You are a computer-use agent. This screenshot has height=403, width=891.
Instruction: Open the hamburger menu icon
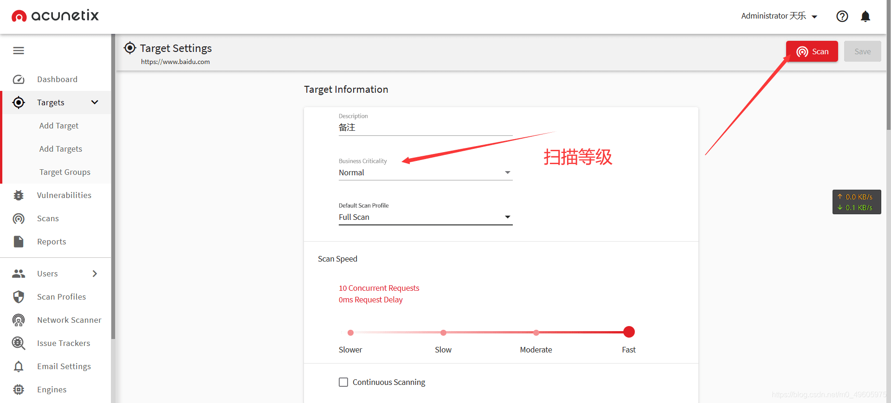[x=19, y=51]
